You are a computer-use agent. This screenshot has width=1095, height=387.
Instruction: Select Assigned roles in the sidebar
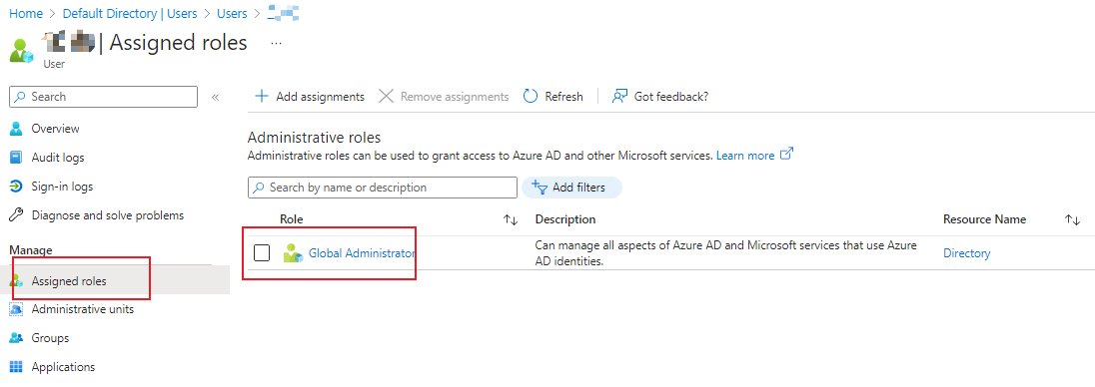pos(115,280)
